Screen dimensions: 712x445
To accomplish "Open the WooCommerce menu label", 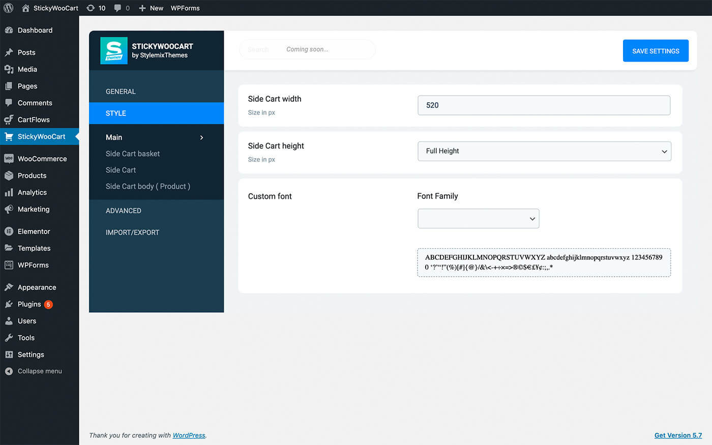I will [42, 159].
